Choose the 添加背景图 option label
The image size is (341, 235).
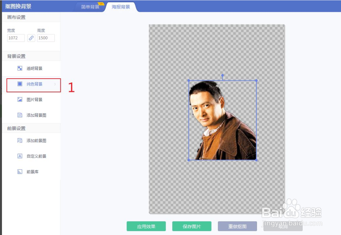(36, 115)
